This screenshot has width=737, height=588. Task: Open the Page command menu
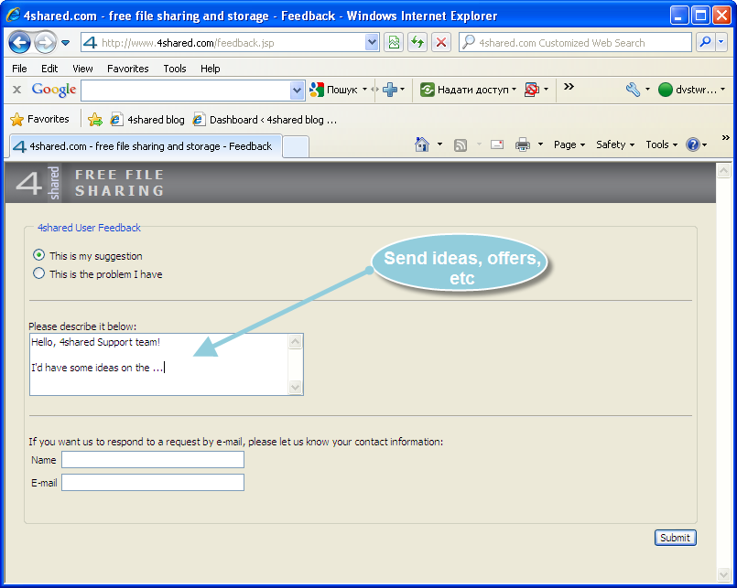point(569,144)
